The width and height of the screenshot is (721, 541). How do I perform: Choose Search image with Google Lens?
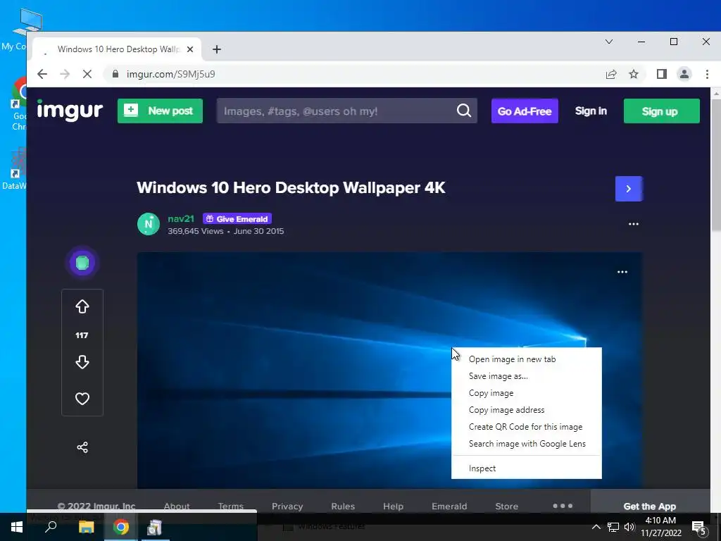[526, 444]
